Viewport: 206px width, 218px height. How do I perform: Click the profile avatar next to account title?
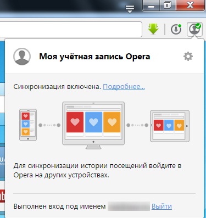(22, 57)
